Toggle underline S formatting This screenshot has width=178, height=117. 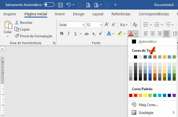pyautogui.click(x=76, y=34)
